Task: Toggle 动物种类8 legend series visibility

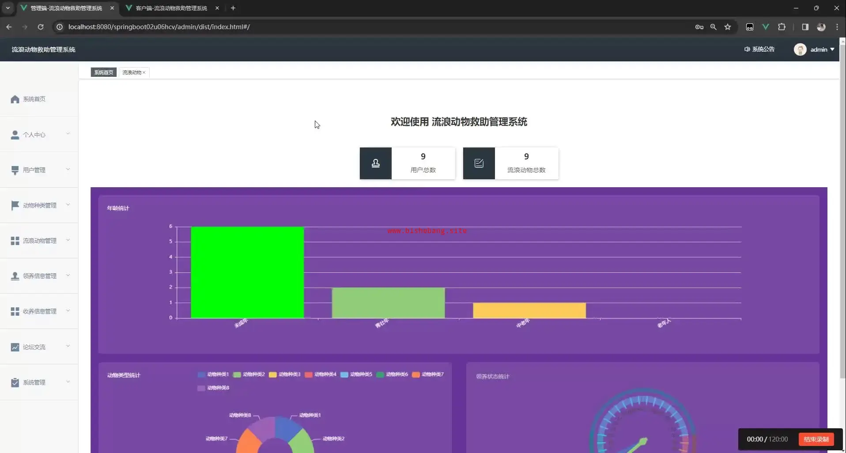Action: [213, 388]
